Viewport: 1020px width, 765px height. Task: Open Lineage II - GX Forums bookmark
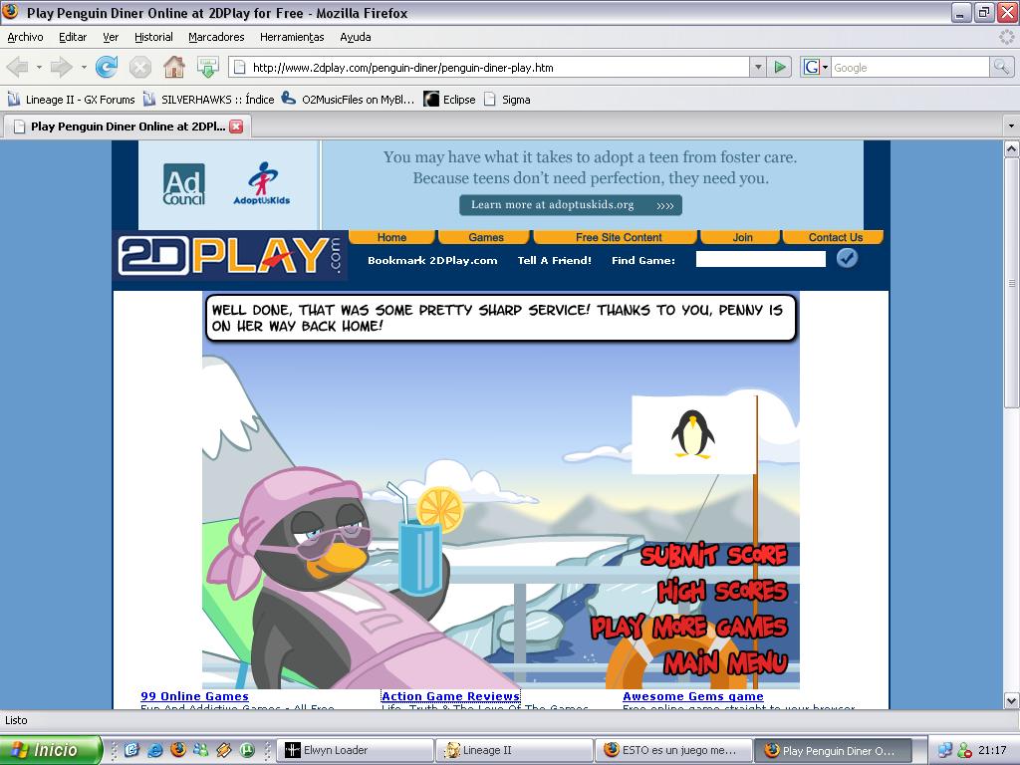(71, 100)
